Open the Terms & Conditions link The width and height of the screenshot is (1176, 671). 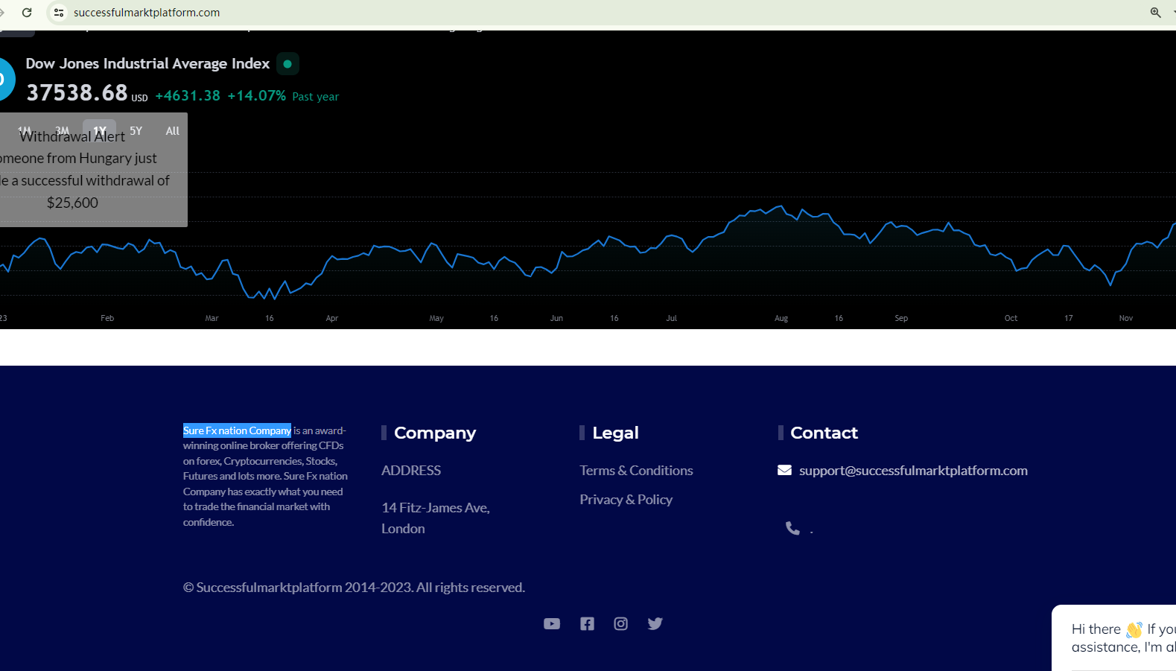pos(636,471)
